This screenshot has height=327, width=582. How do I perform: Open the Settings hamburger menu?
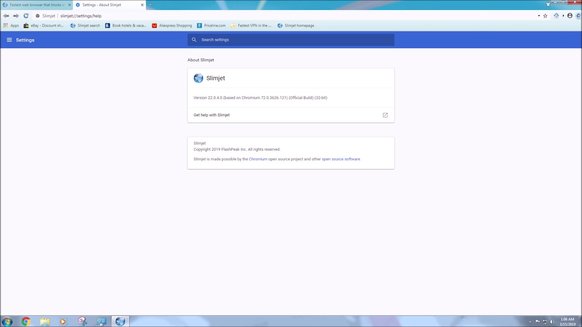coord(9,40)
